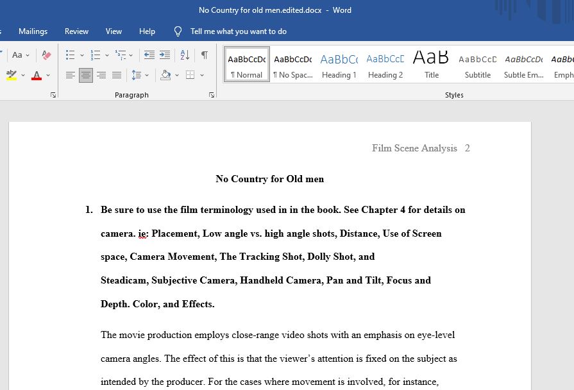Align text to the right
Viewport: 574px width, 390px height.
(101, 75)
